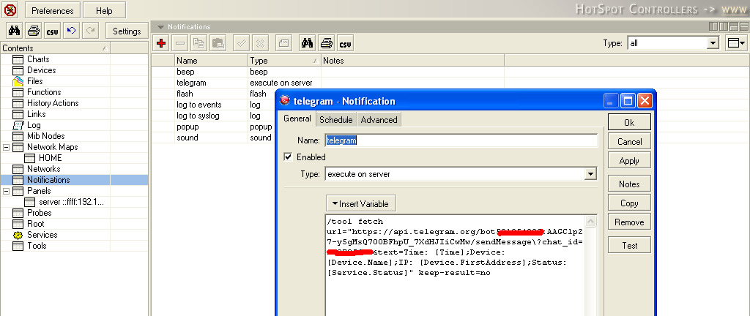Image resolution: width=750 pixels, height=316 pixels.
Task: Sort the list with the Type column header
Action: pyautogui.click(x=284, y=61)
